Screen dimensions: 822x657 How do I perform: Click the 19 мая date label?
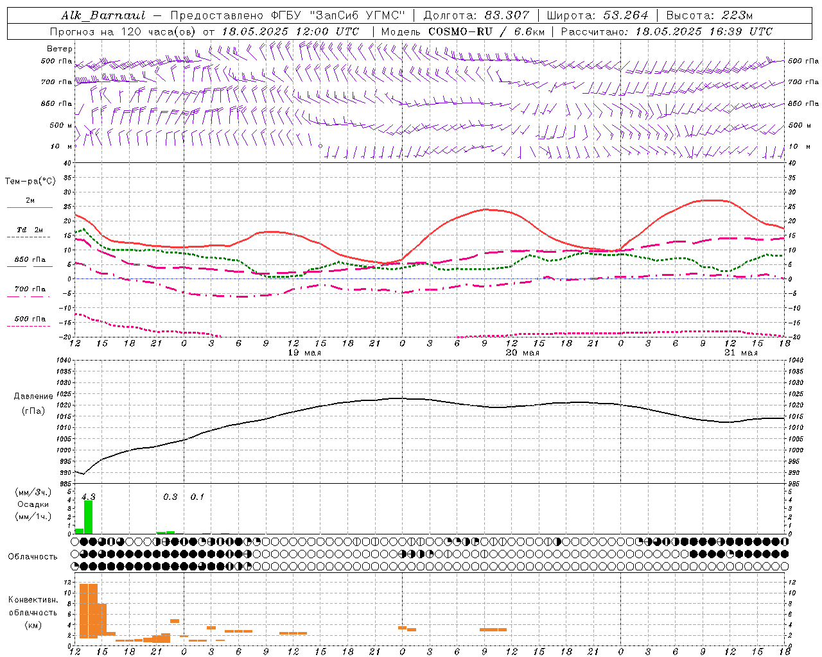point(304,353)
